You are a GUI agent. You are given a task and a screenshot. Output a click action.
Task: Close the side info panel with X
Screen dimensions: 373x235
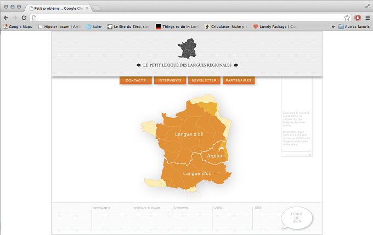tap(310, 155)
